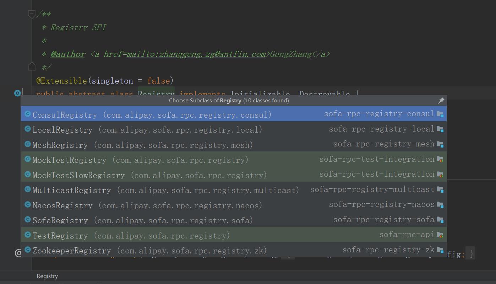The image size is (496, 284).
Task: Select ConsulRegistry subclass
Action: 234,114
